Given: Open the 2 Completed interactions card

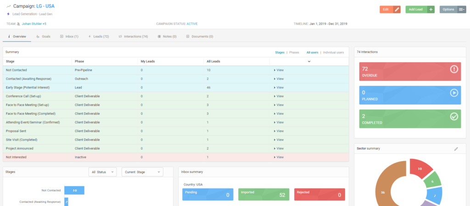Looking at the screenshot, I should click(x=410, y=119).
